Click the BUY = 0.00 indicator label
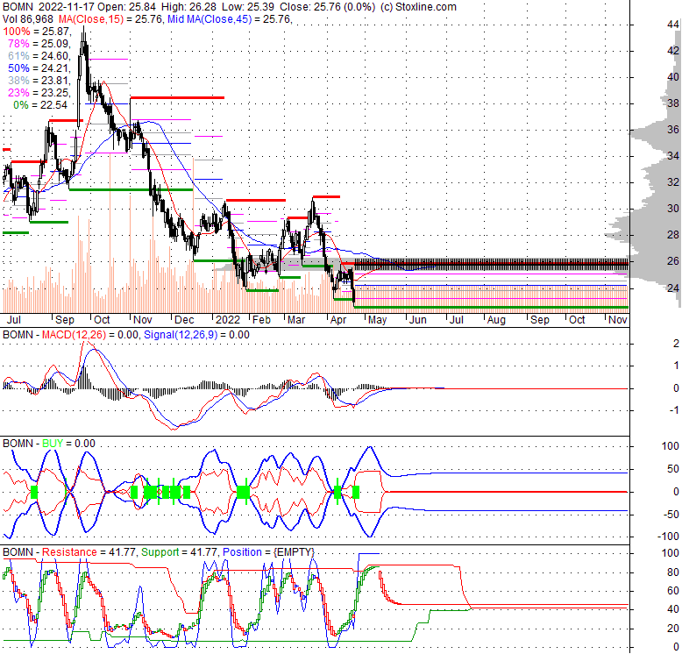The width and height of the screenshot is (682, 654). pyautogui.click(x=68, y=443)
